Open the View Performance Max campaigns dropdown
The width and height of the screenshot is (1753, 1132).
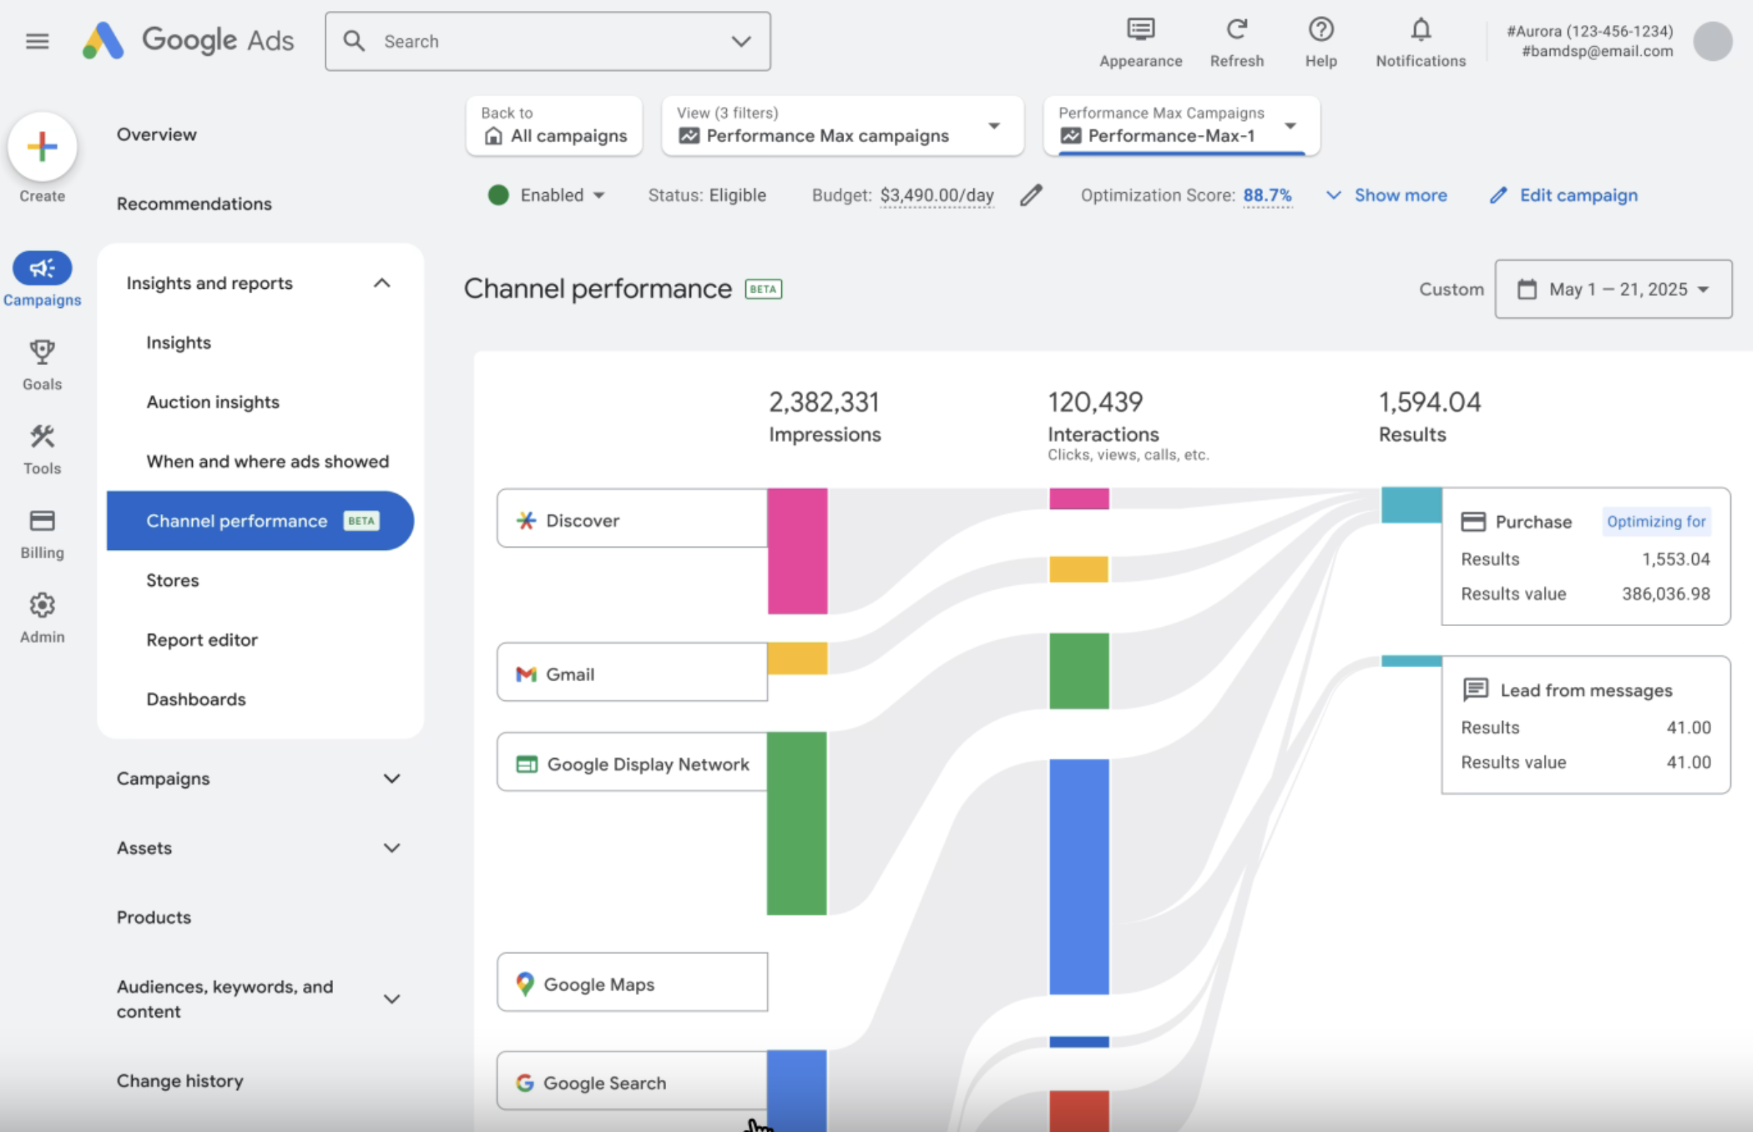pos(843,125)
